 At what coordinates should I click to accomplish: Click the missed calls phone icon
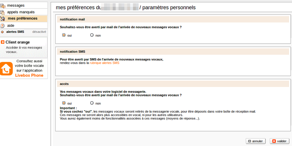point(3,12)
